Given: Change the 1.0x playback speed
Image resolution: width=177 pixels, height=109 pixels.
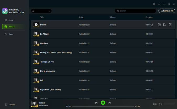Looking at the screenshot, I should [155, 104].
